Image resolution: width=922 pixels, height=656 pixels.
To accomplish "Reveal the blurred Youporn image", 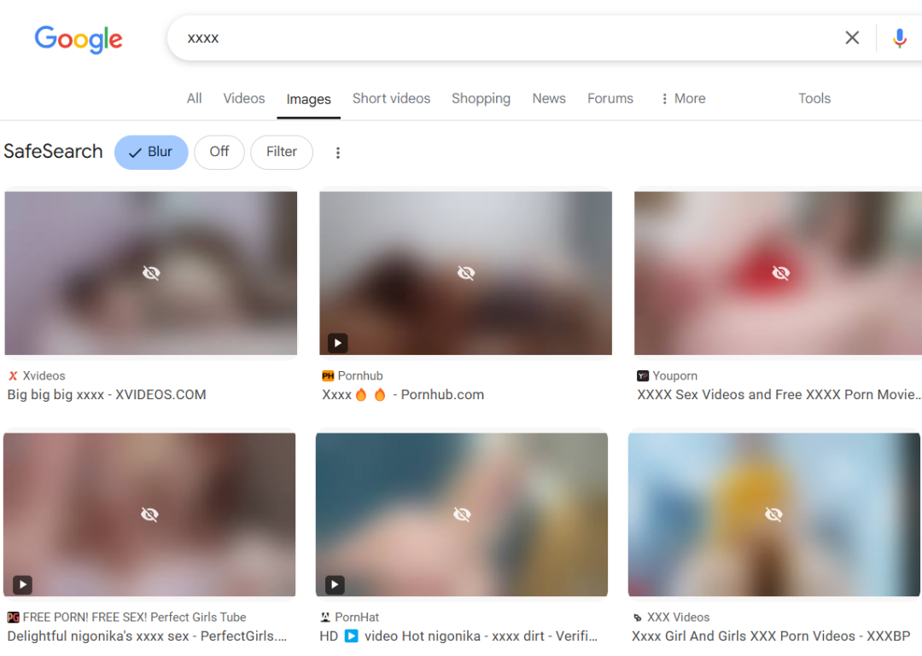I will 780,273.
